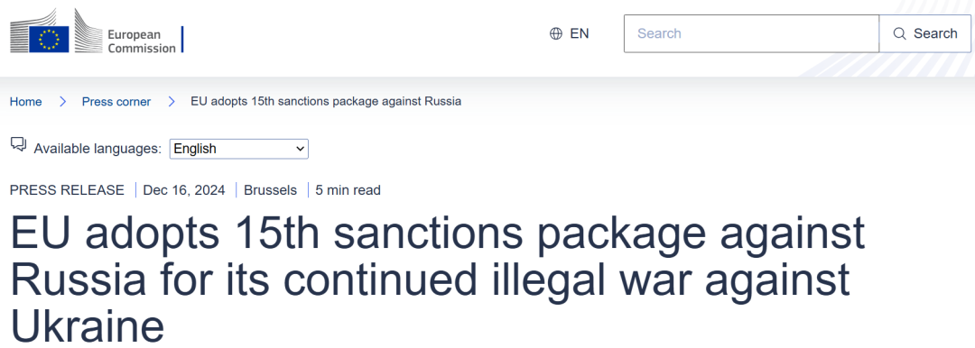975x348 pixels.
Task: Click the PRESS RELEASE label
Action: pyautogui.click(x=67, y=190)
